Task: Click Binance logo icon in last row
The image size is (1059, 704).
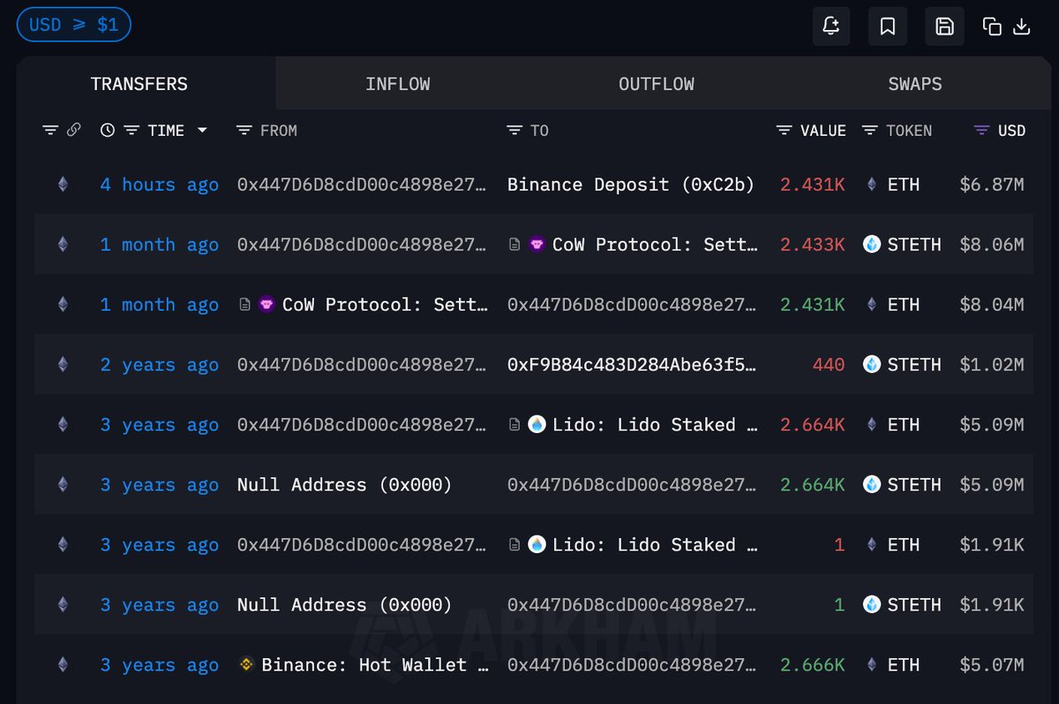Action: 247,664
